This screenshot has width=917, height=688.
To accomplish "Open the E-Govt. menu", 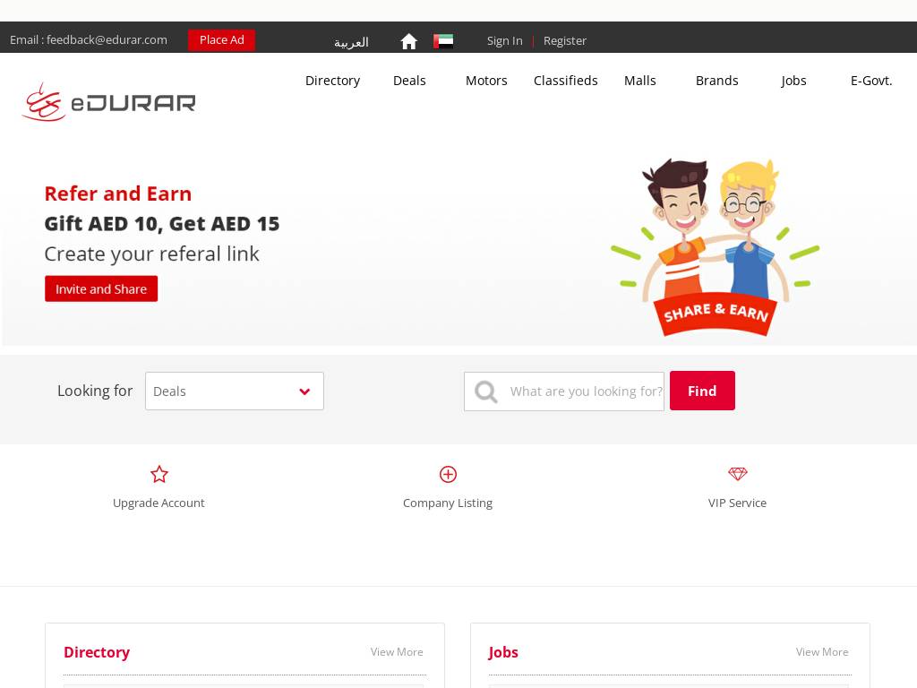I will pos(870,81).
